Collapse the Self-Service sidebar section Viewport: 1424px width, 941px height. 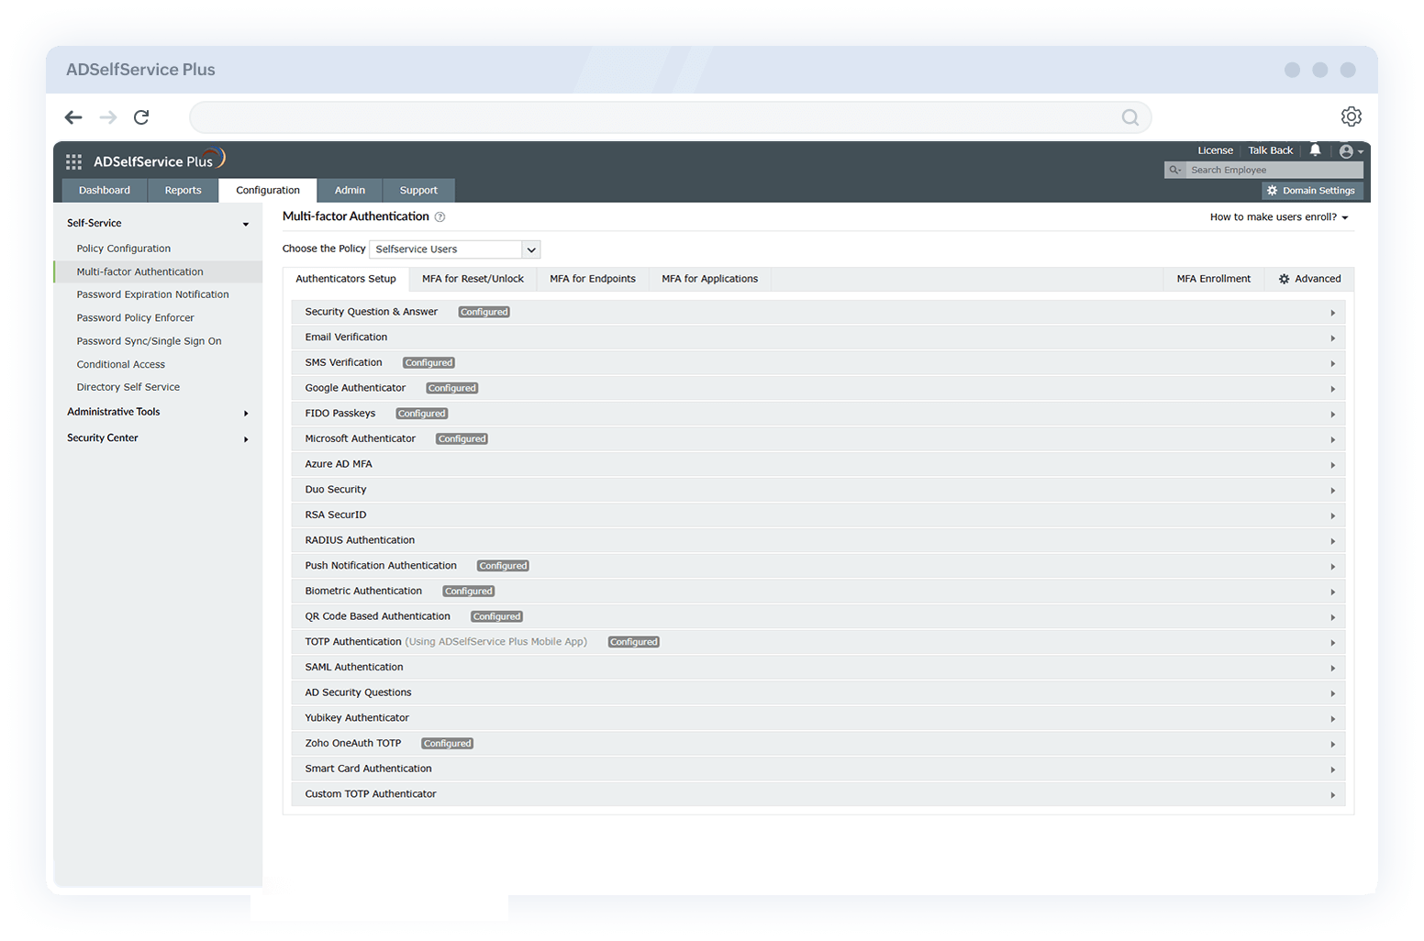point(245,223)
